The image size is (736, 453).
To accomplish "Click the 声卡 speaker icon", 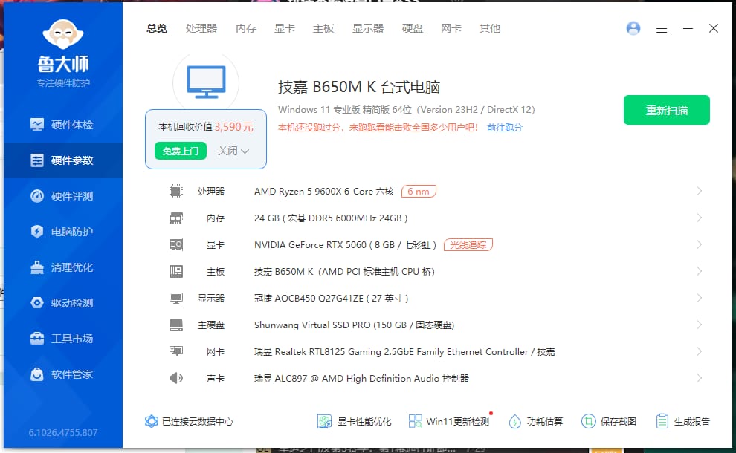I will pos(176,378).
